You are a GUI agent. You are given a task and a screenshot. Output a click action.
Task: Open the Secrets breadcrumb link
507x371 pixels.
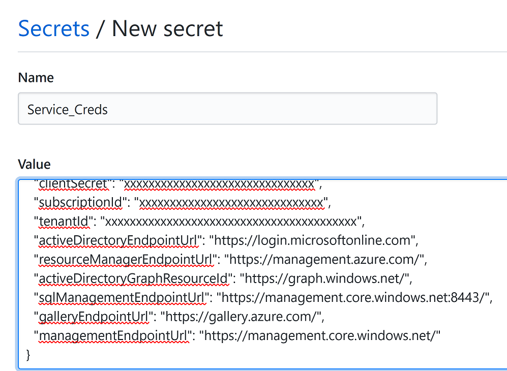[x=54, y=29]
